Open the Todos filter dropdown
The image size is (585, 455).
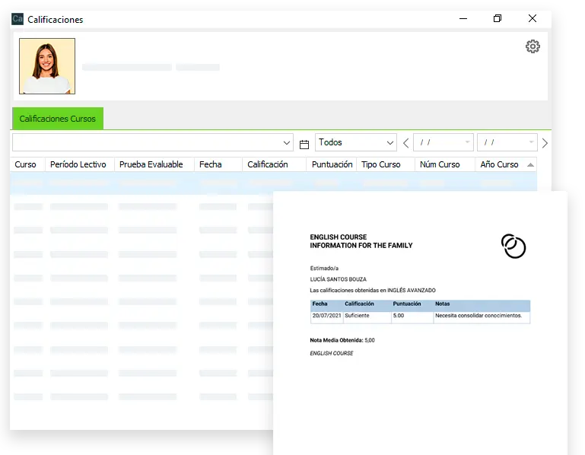click(x=390, y=143)
